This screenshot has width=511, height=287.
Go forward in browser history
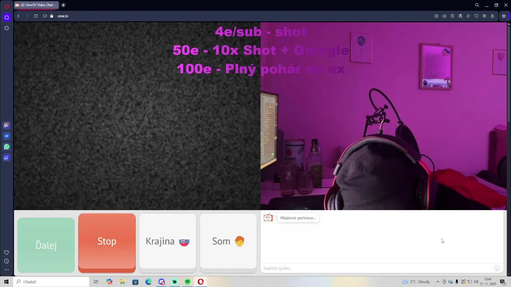point(27,16)
